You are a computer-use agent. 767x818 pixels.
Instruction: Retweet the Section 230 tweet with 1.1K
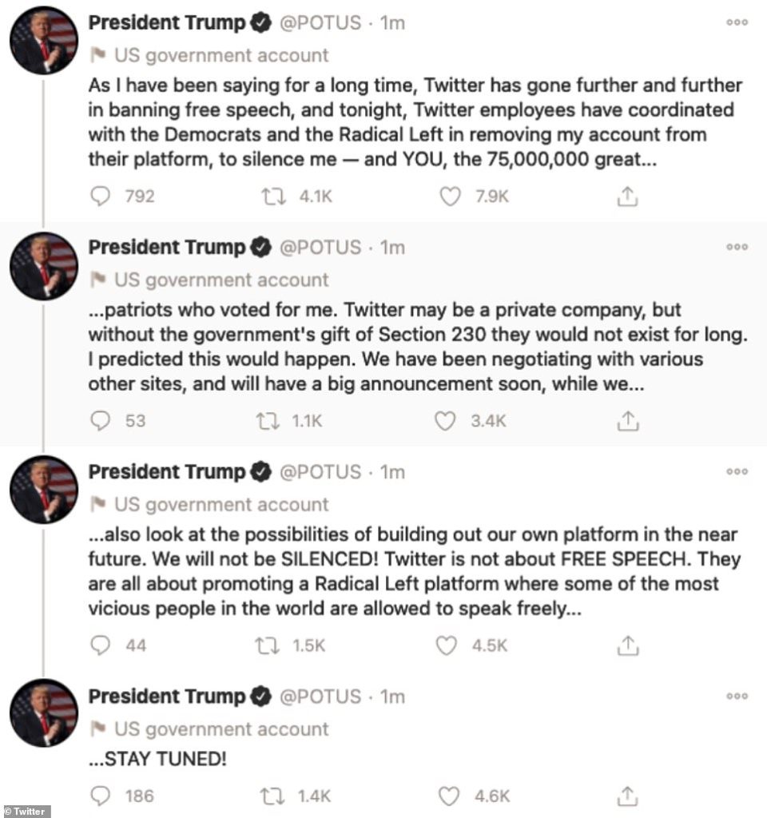coord(268,421)
